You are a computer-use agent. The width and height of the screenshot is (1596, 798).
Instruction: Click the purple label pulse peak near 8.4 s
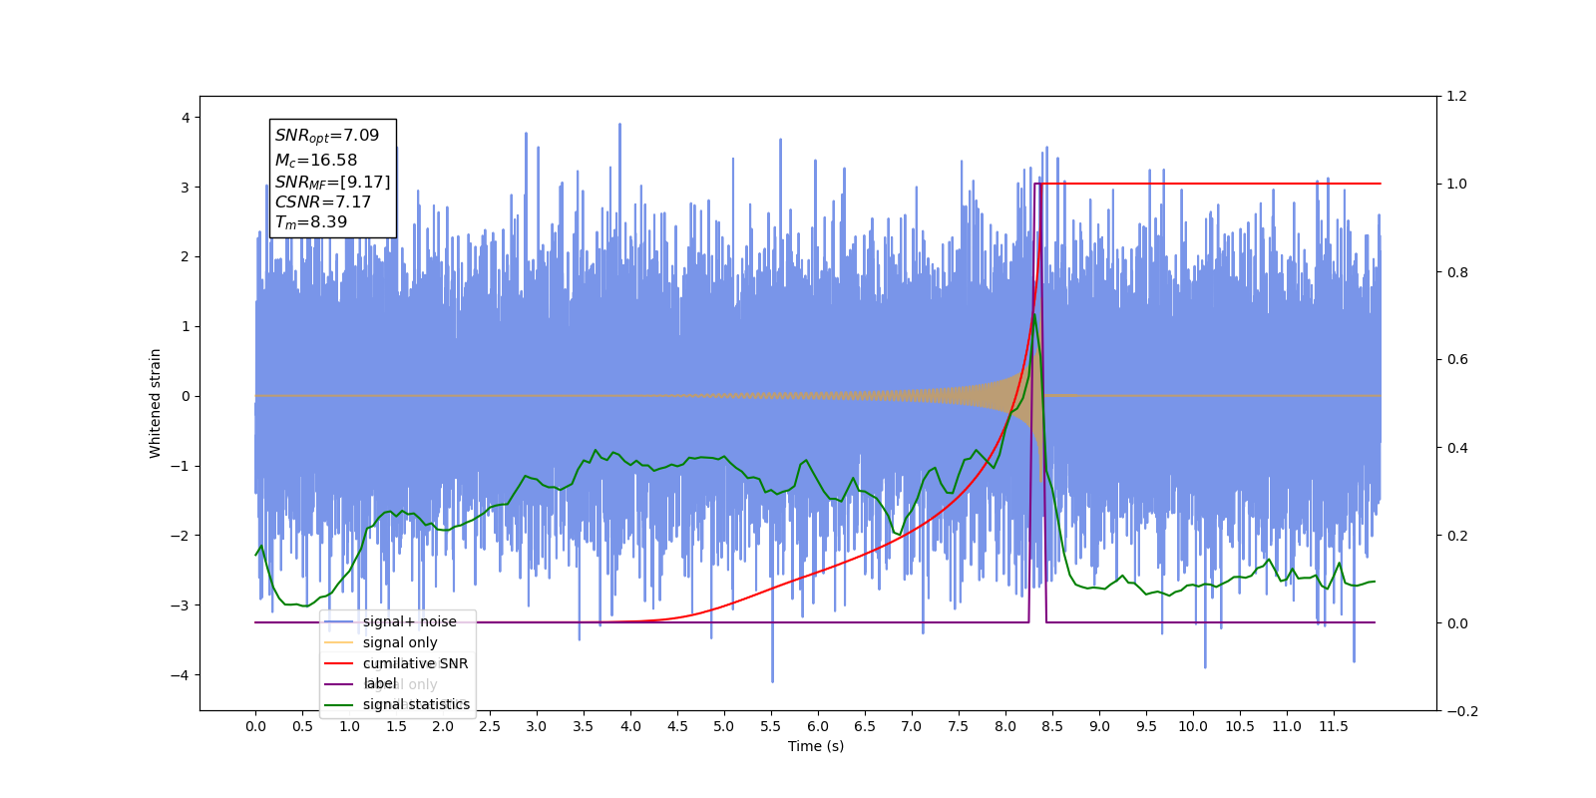pyautogui.click(x=1037, y=184)
